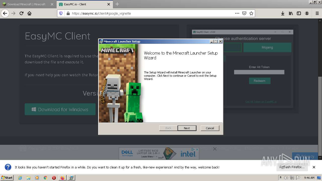Viewport: 322px width, 181px height.
Task: Switch to Firefox taskbar button
Action: click(x=62, y=178)
